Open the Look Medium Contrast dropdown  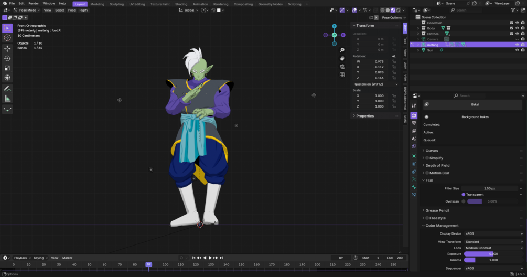(494, 248)
